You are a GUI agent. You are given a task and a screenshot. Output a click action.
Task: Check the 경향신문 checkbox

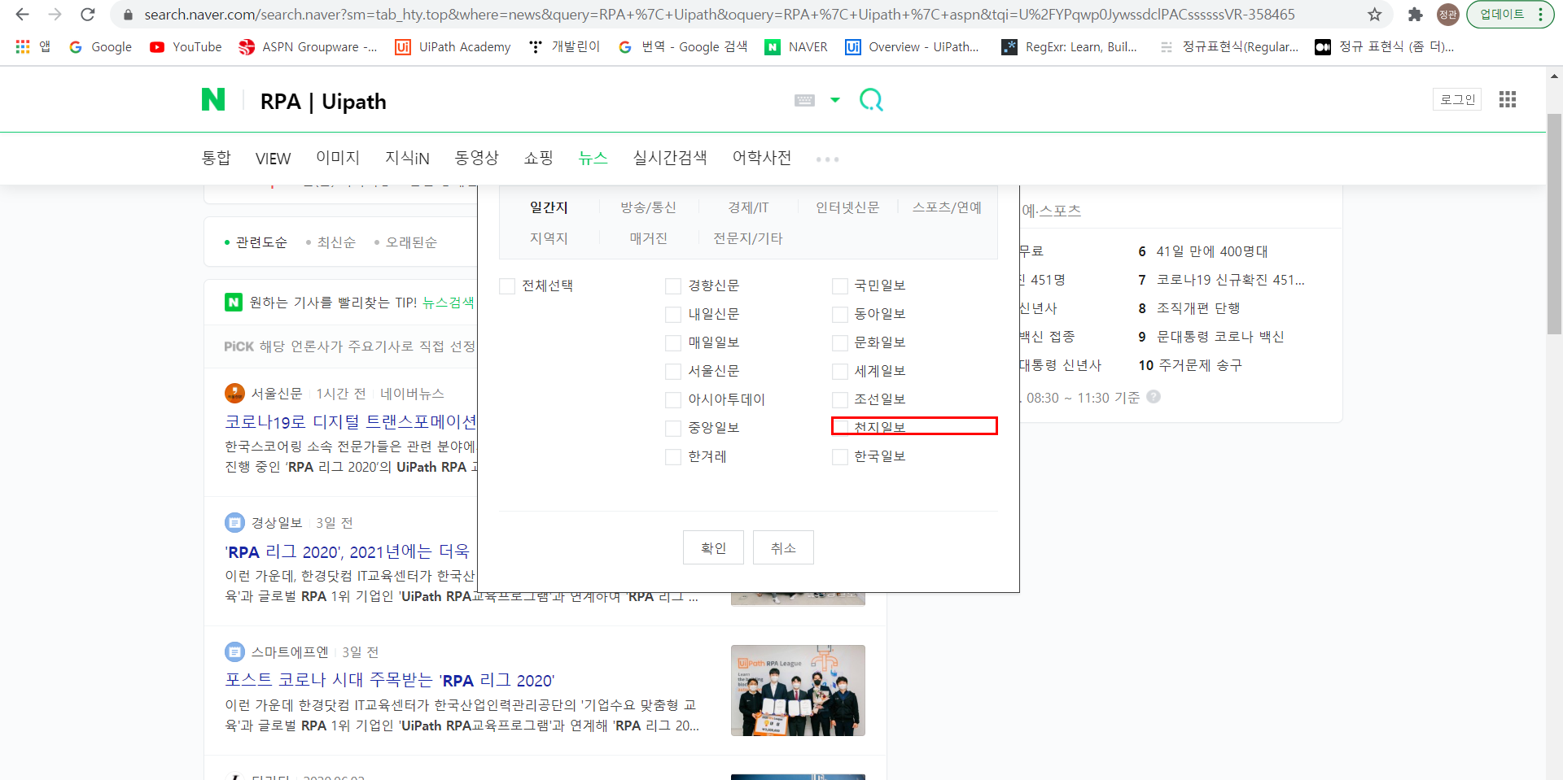click(x=673, y=285)
